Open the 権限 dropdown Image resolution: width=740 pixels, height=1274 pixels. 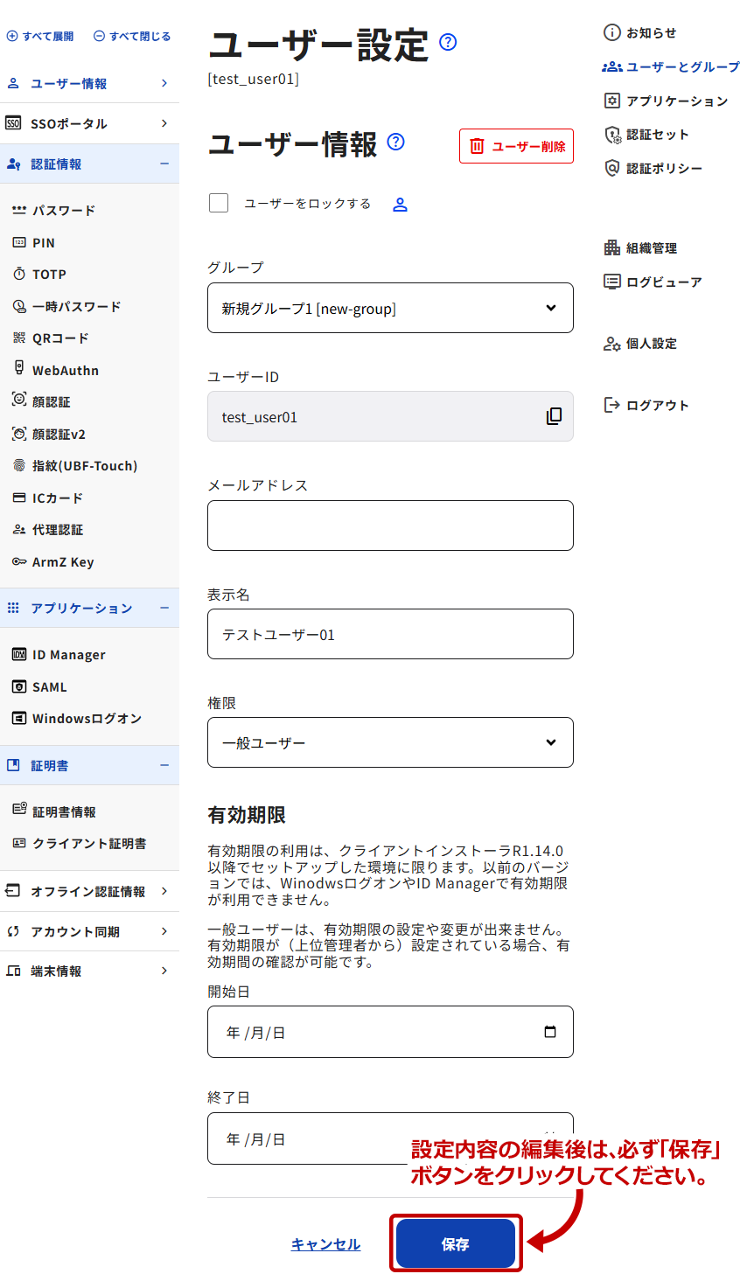(390, 742)
